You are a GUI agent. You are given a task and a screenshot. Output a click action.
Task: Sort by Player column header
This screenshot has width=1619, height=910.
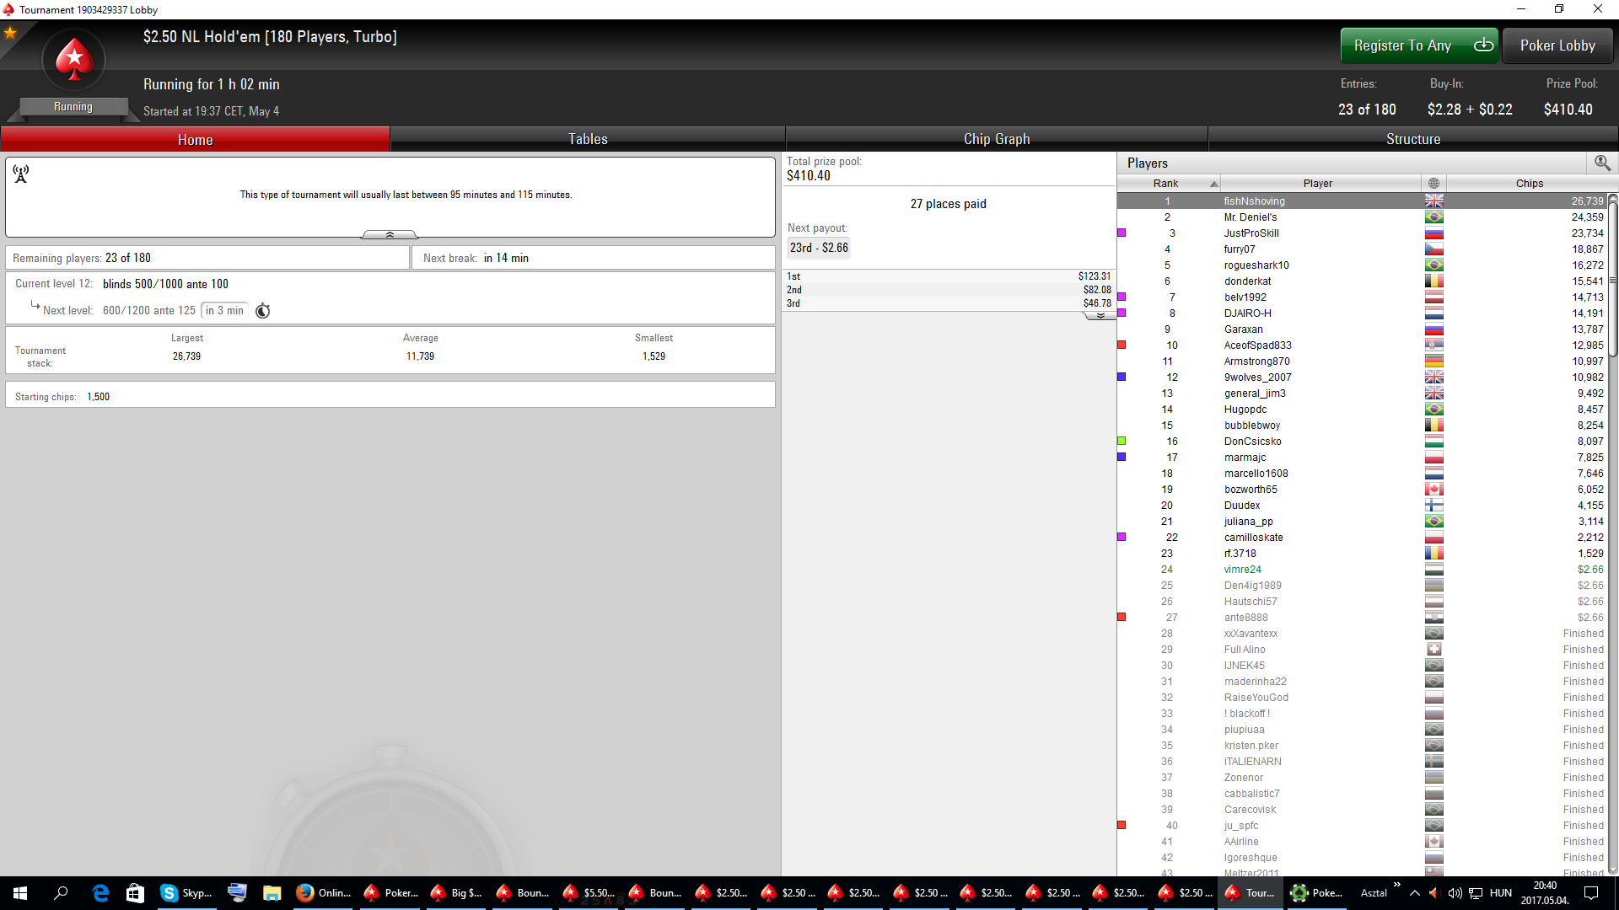tap(1320, 184)
